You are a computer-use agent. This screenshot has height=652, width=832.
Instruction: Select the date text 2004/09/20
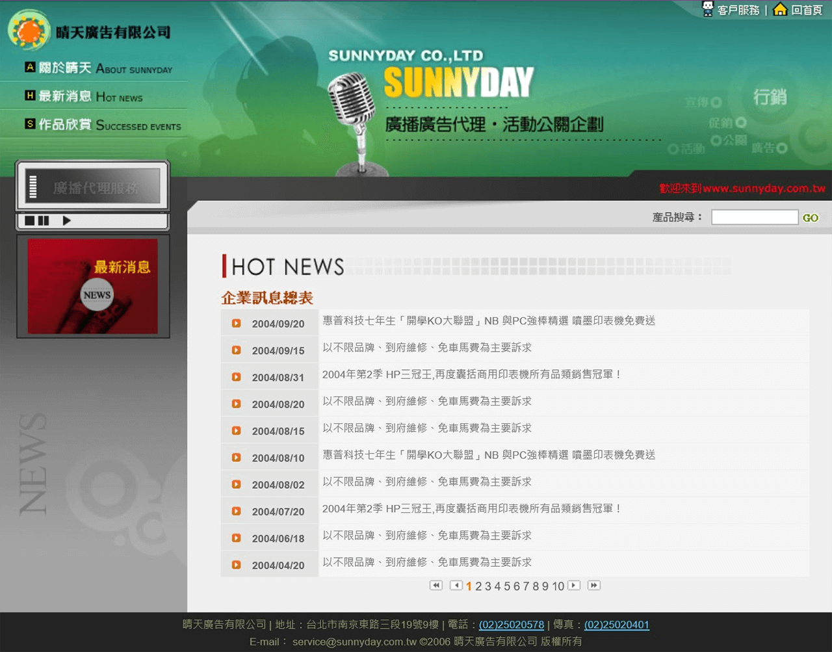pos(278,324)
